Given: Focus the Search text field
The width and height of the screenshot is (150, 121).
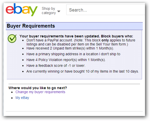Looking at the screenshot, I should (105, 10).
